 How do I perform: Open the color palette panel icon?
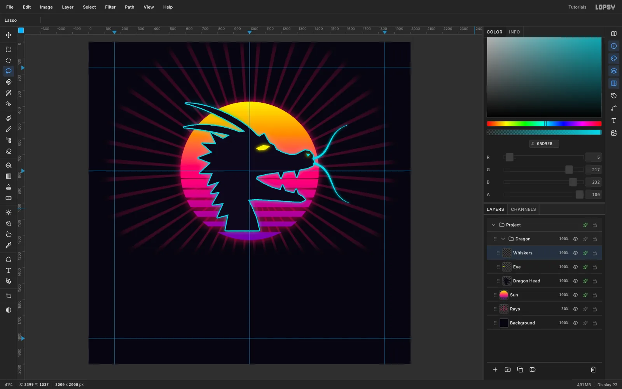click(x=614, y=58)
